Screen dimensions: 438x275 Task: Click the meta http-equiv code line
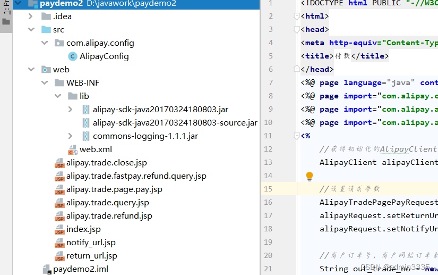coord(369,43)
